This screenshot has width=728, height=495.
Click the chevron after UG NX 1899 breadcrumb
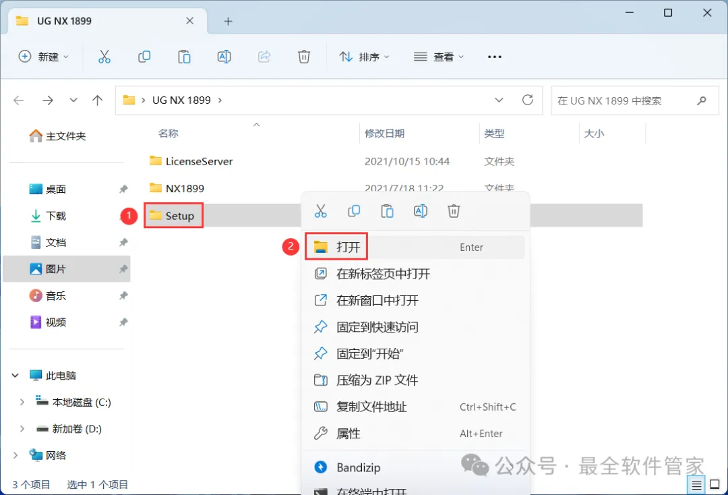point(220,100)
